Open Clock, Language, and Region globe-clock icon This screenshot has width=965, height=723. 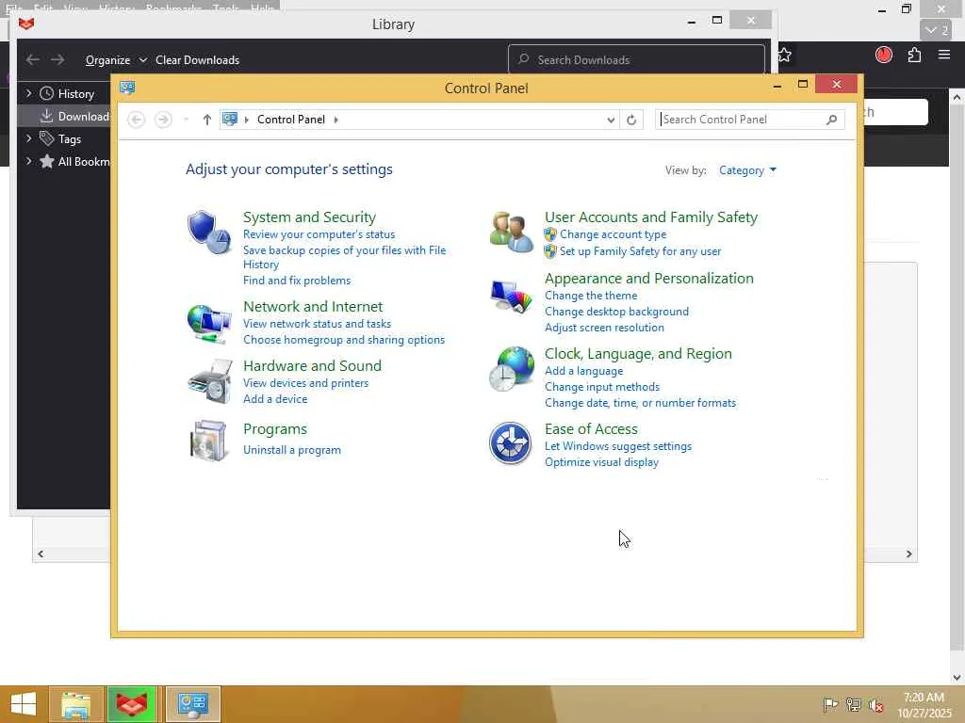pyautogui.click(x=511, y=369)
